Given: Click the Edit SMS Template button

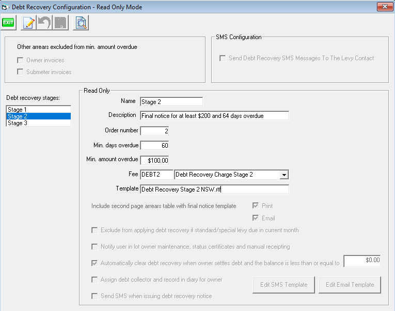Looking at the screenshot, I should (283, 285).
